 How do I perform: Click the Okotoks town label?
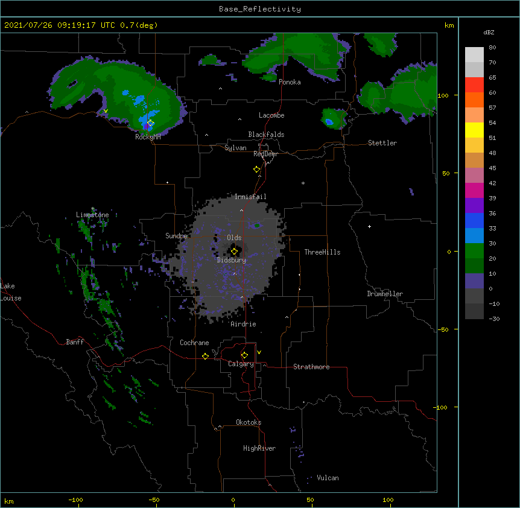click(x=249, y=422)
